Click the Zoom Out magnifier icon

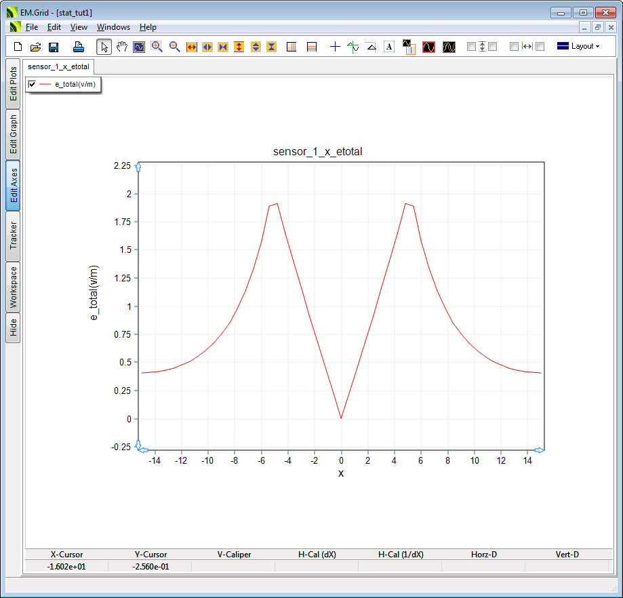[175, 47]
